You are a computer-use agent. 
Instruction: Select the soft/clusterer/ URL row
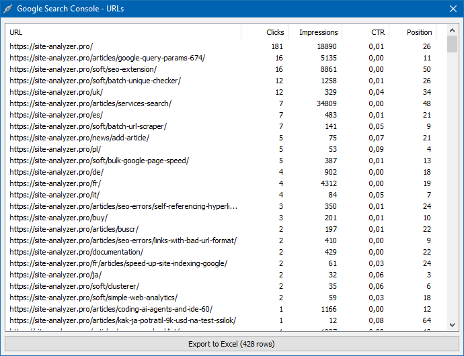click(220, 286)
